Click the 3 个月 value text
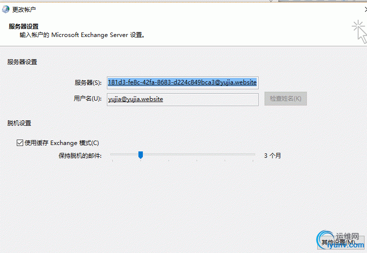Screen dimensions: 367x253 272,155
